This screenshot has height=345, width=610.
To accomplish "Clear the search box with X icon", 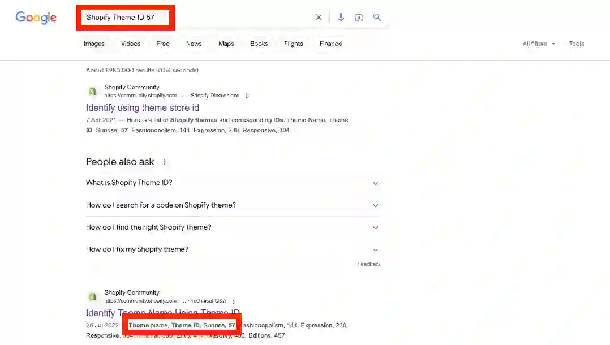I will 319,17.
